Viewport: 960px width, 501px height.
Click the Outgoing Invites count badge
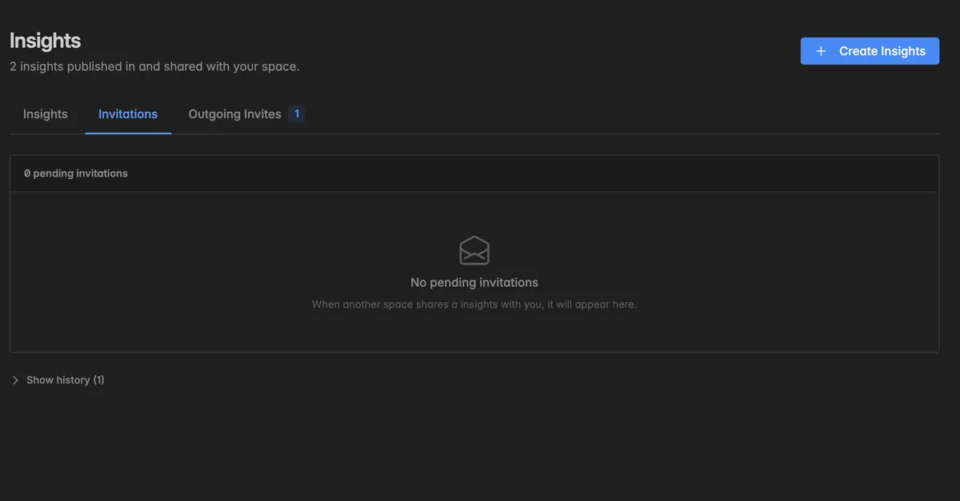point(296,114)
